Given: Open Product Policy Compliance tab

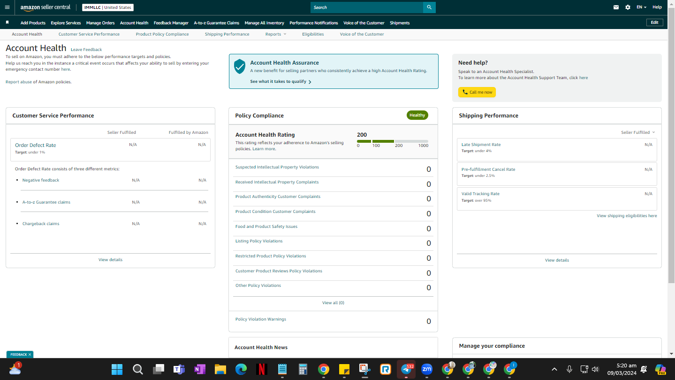Looking at the screenshot, I should pyautogui.click(x=162, y=34).
